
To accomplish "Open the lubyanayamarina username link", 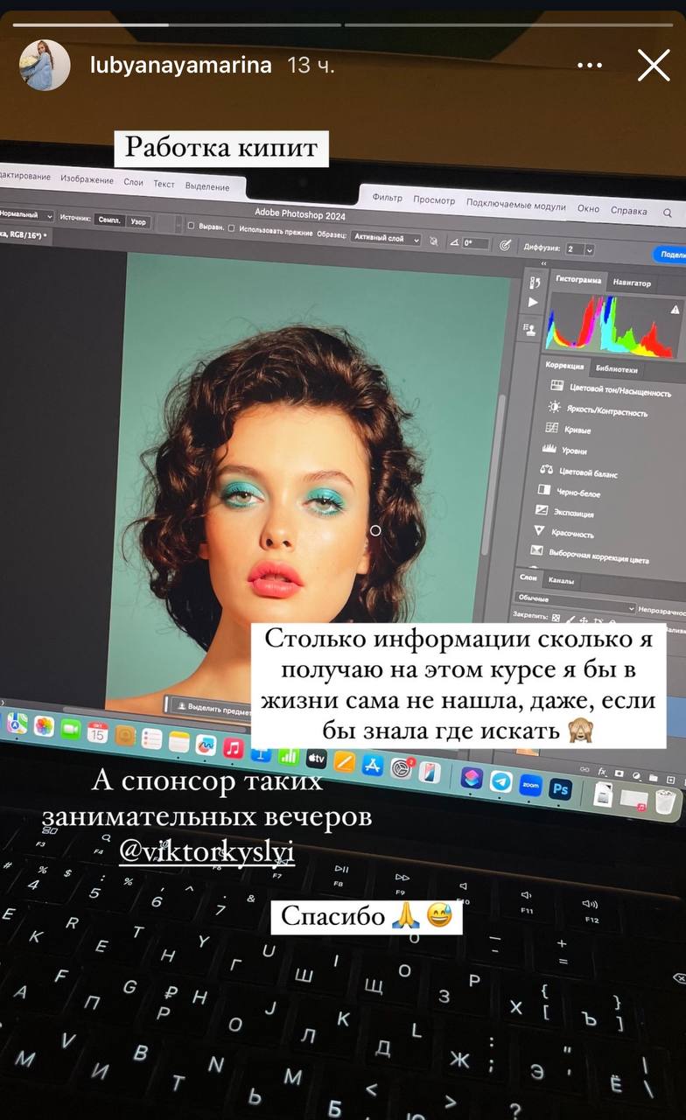I will (x=181, y=66).
